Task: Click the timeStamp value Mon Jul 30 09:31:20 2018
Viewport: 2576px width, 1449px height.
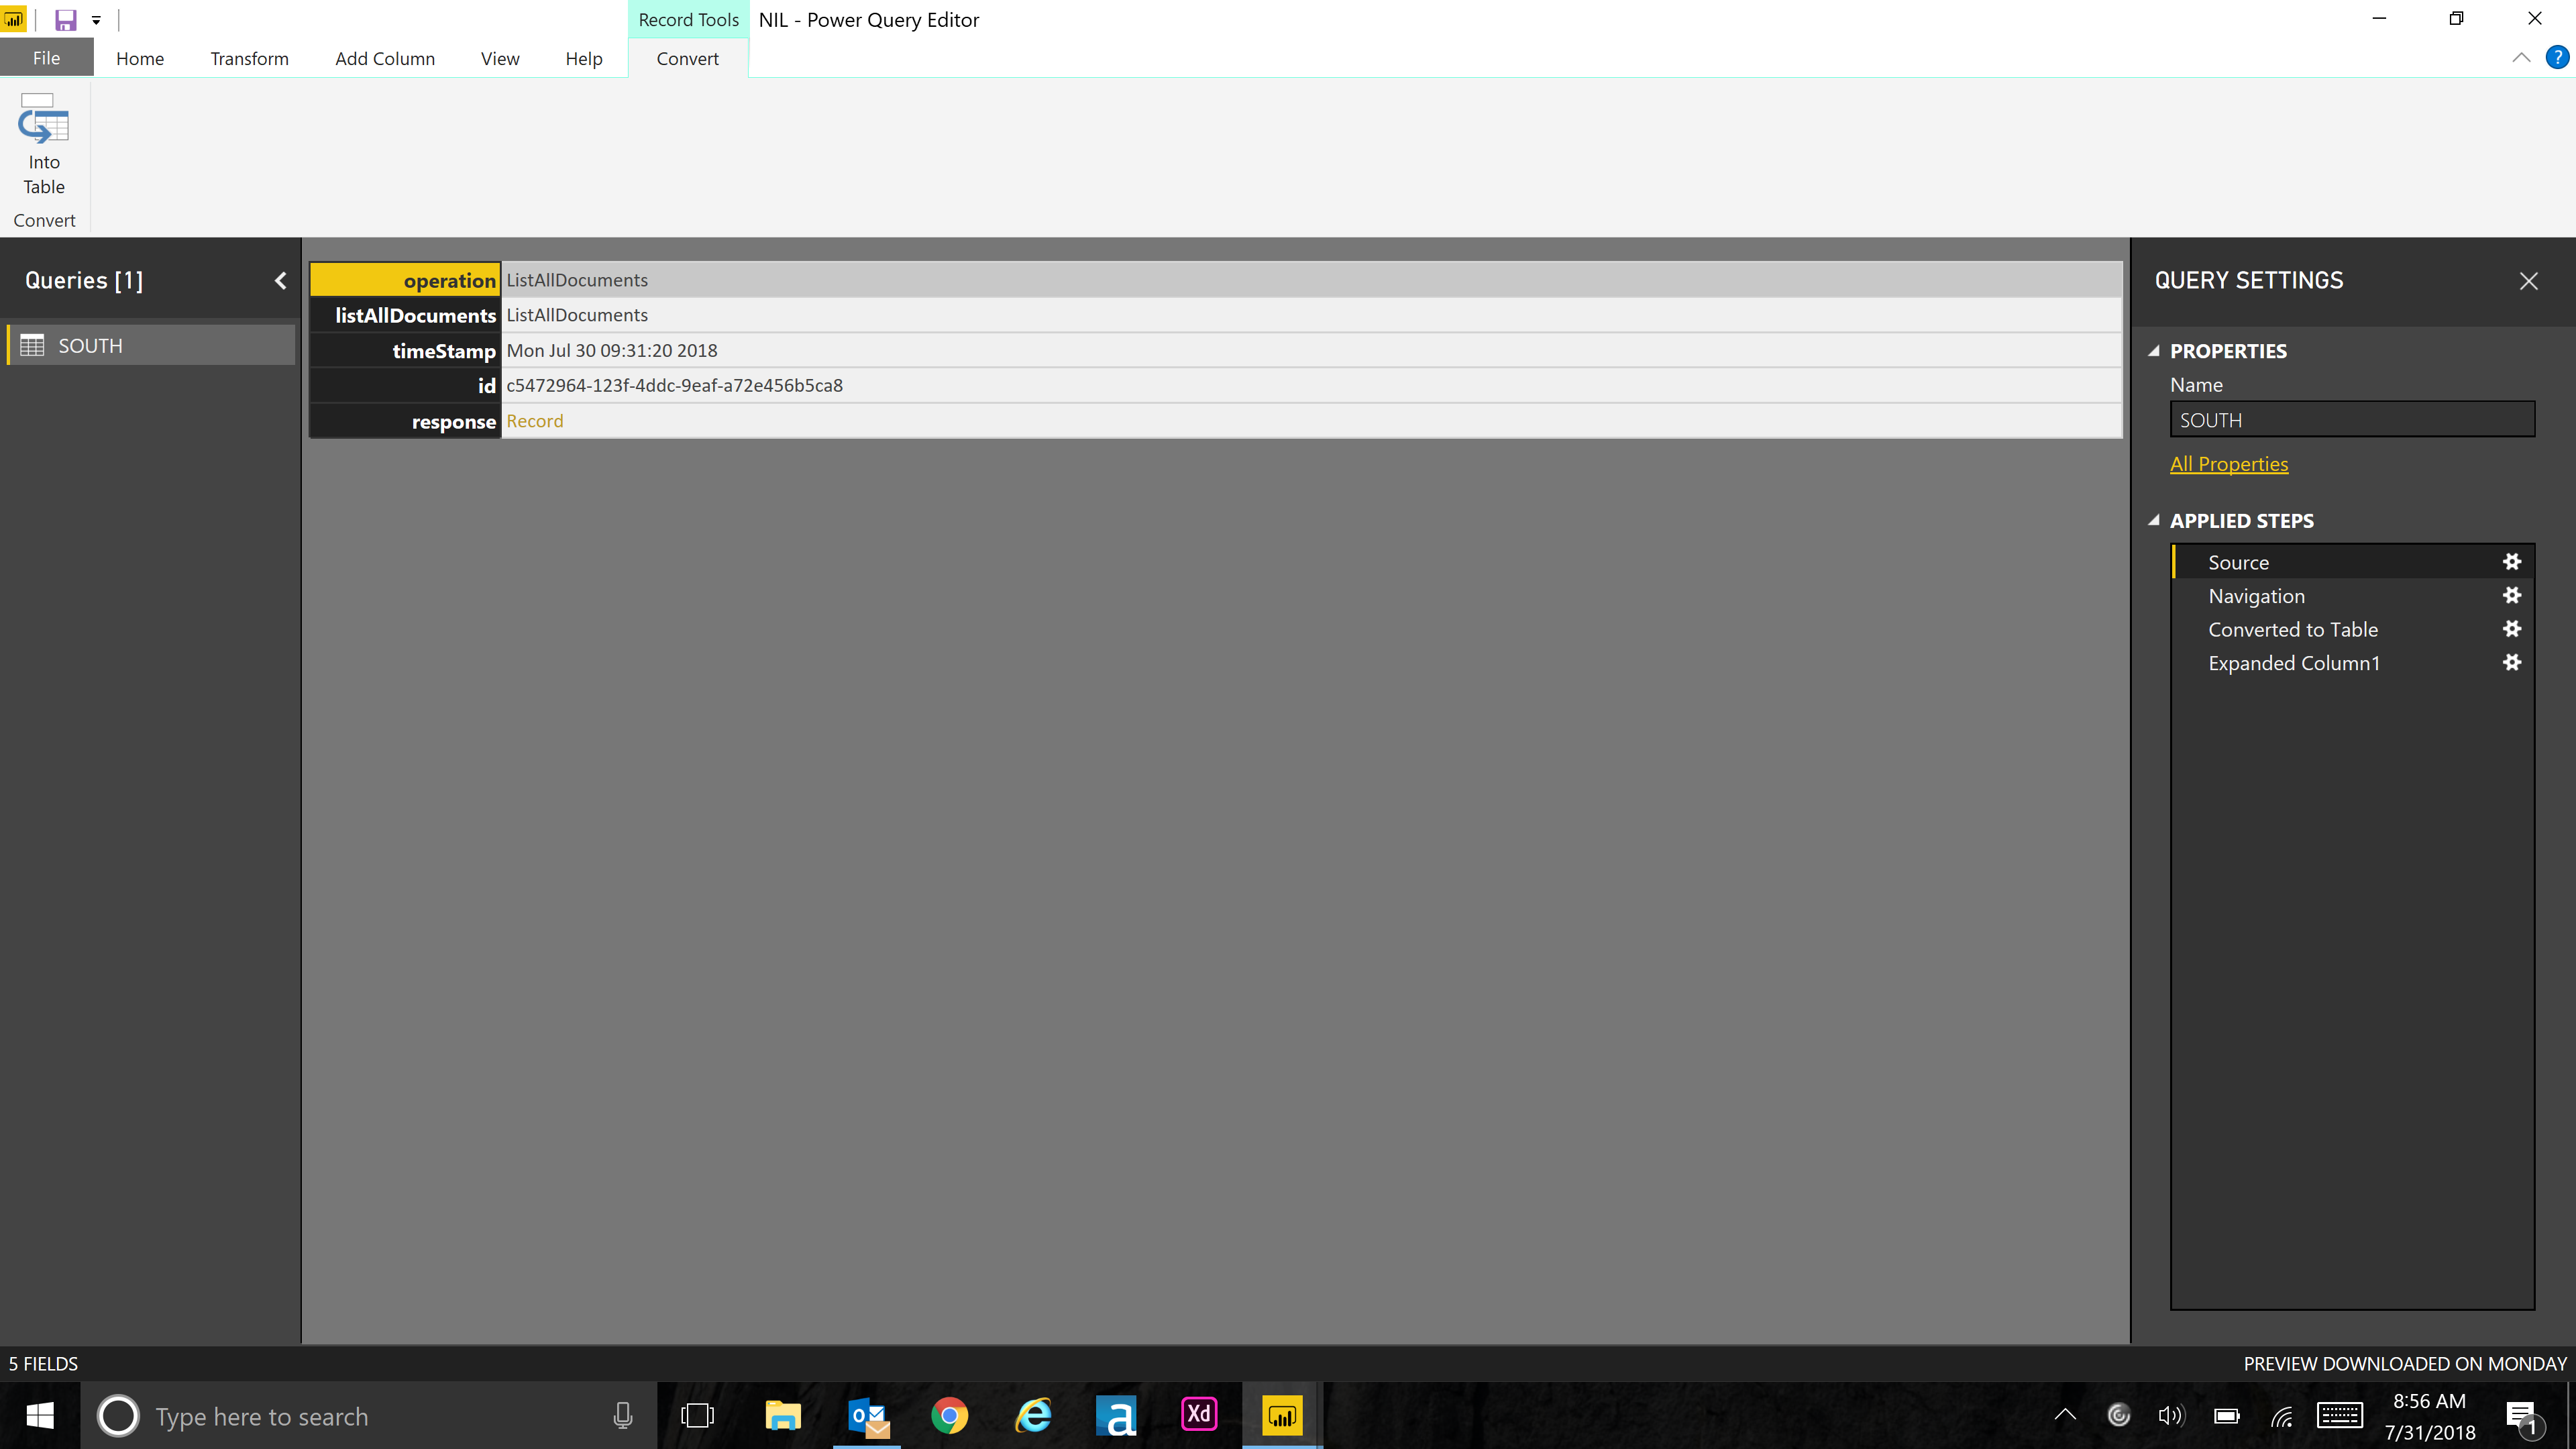Action: click(612, 350)
